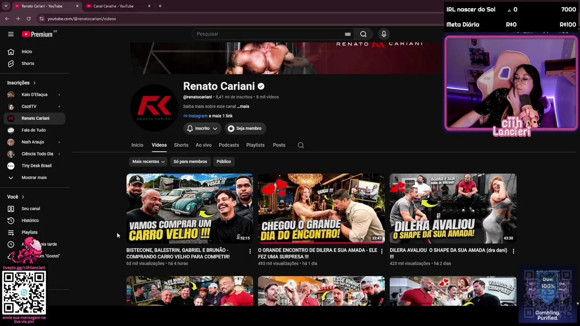
Task: View site information icon in address bar
Action: click(x=42, y=19)
